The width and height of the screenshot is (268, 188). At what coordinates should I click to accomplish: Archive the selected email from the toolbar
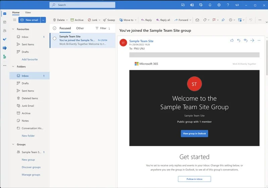coord(77,20)
